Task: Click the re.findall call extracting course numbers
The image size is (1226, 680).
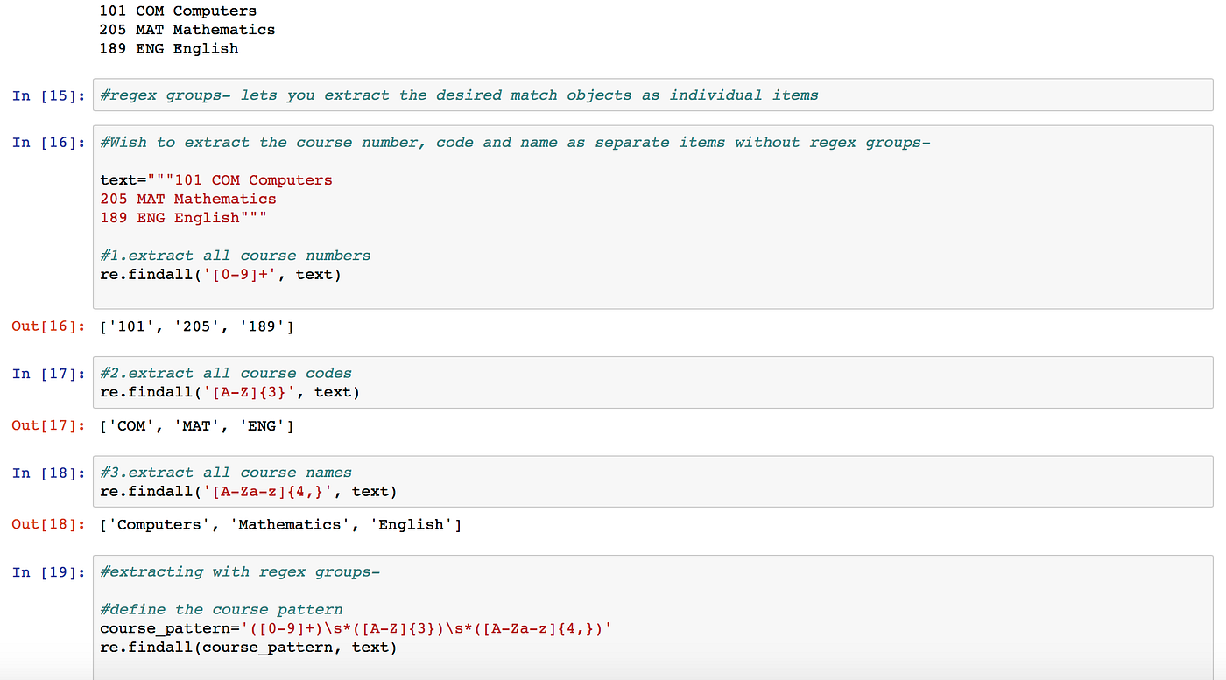Action: [222, 273]
